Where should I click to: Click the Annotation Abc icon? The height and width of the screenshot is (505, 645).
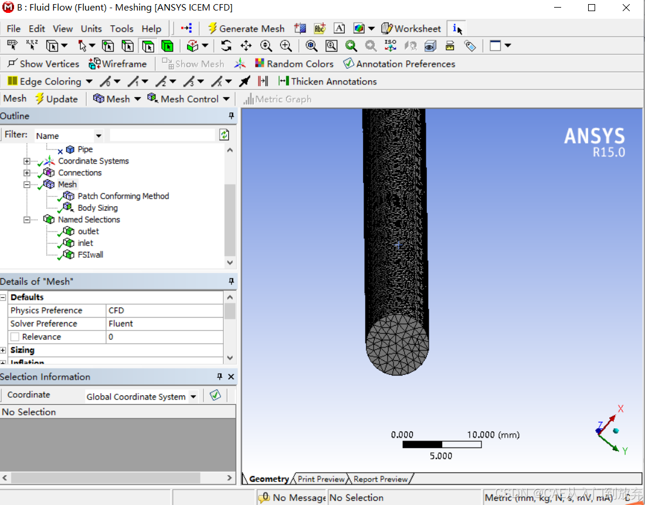(x=320, y=28)
